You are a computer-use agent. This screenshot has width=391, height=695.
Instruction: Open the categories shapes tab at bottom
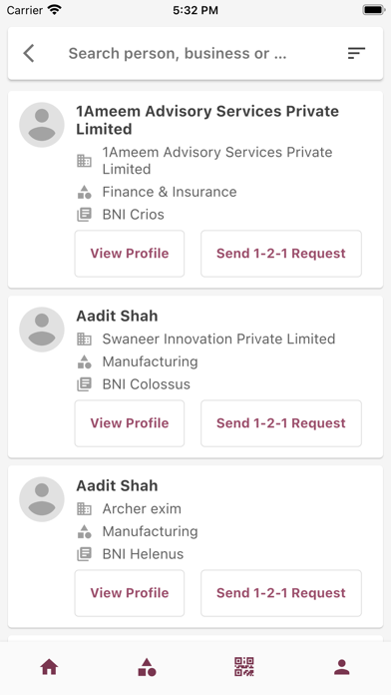point(147,667)
